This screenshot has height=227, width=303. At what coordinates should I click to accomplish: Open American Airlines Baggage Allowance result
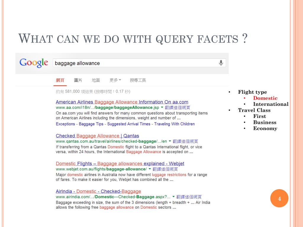pos(122,102)
